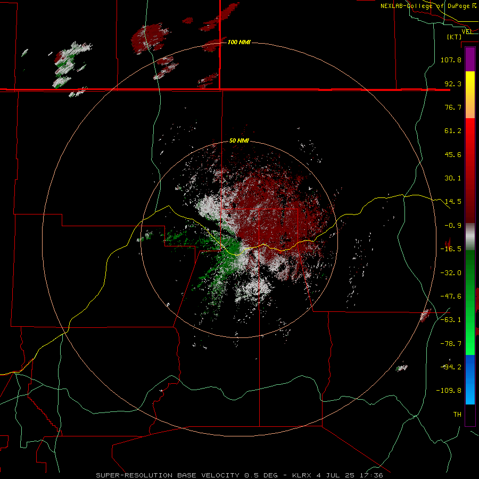Click the TH label on the scale
This screenshot has width=479, height=479.
coord(457,415)
